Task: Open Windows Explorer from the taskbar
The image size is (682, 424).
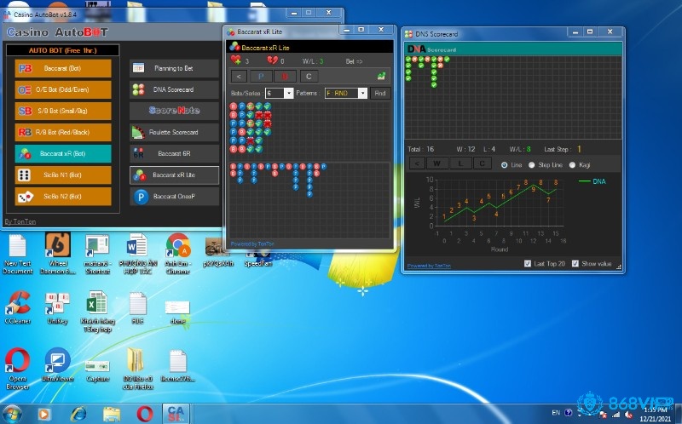Action: (x=112, y=414)
